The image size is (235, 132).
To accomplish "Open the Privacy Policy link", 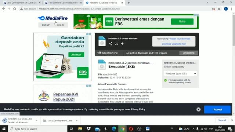I will tap(138, 109).
